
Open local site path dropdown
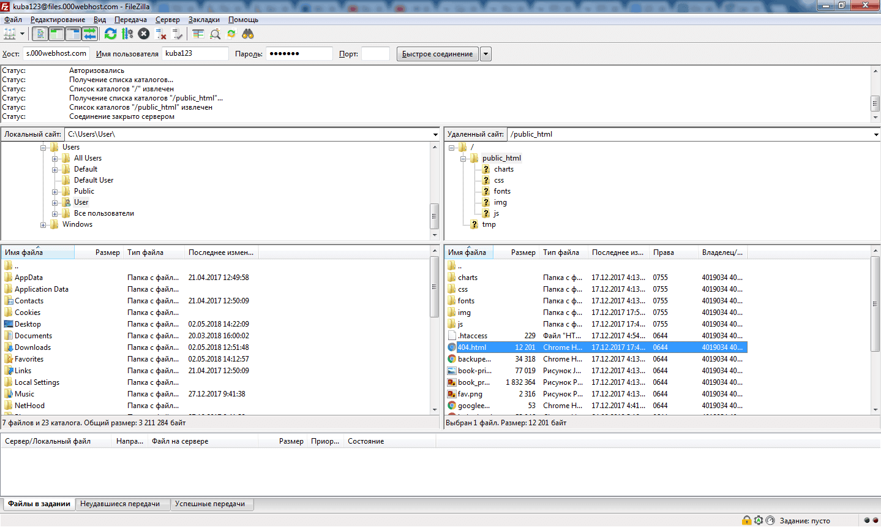click(435, 134)
